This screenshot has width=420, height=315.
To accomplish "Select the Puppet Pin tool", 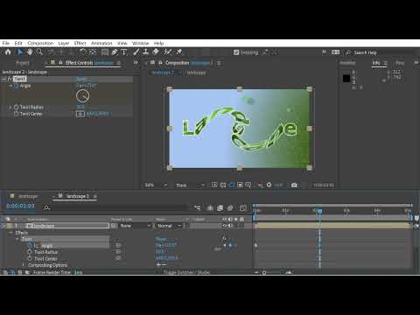I will (x=179, y=52).
